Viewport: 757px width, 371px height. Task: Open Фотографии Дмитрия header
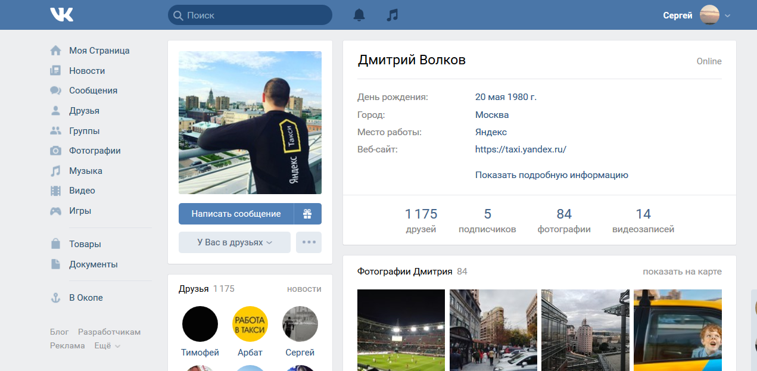point(412,272)
